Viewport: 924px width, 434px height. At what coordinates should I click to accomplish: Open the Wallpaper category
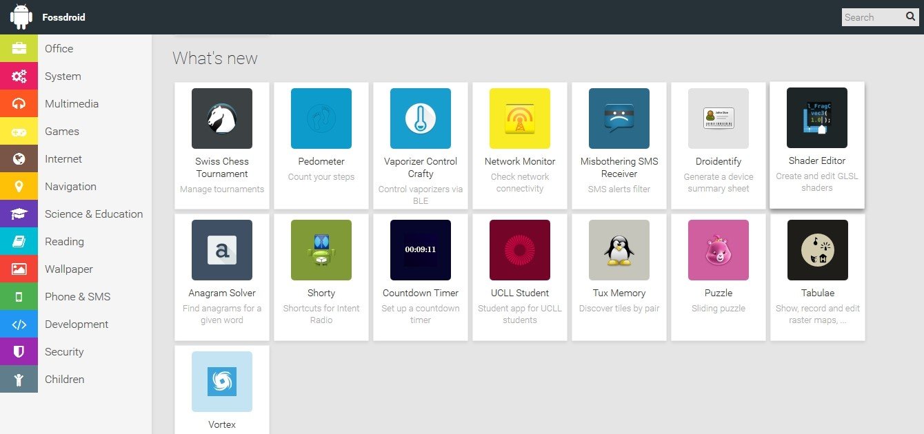[x=76, y=269]
